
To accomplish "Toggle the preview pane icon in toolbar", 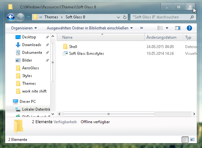I will pos(177,28).
